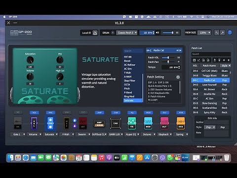The width and height of the screenshot is (237, 178).
Task: Select the orange RVB pedal in chain
Action: [181, 123]
